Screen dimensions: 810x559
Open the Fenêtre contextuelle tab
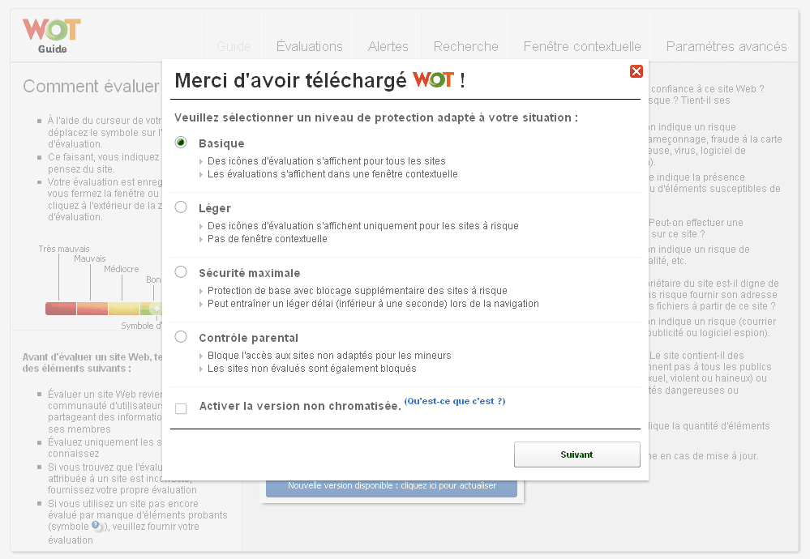pyautogui.click(x=582, y=46)
